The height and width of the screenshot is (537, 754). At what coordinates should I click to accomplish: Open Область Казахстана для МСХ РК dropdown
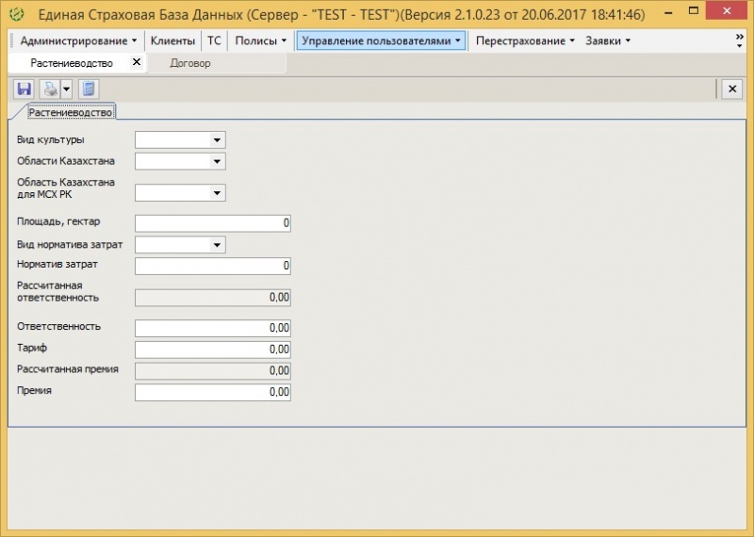[x=217, y=193]
